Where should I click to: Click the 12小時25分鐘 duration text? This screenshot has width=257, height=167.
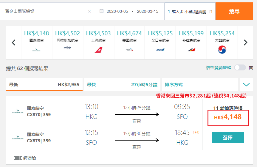pos(137,108)
